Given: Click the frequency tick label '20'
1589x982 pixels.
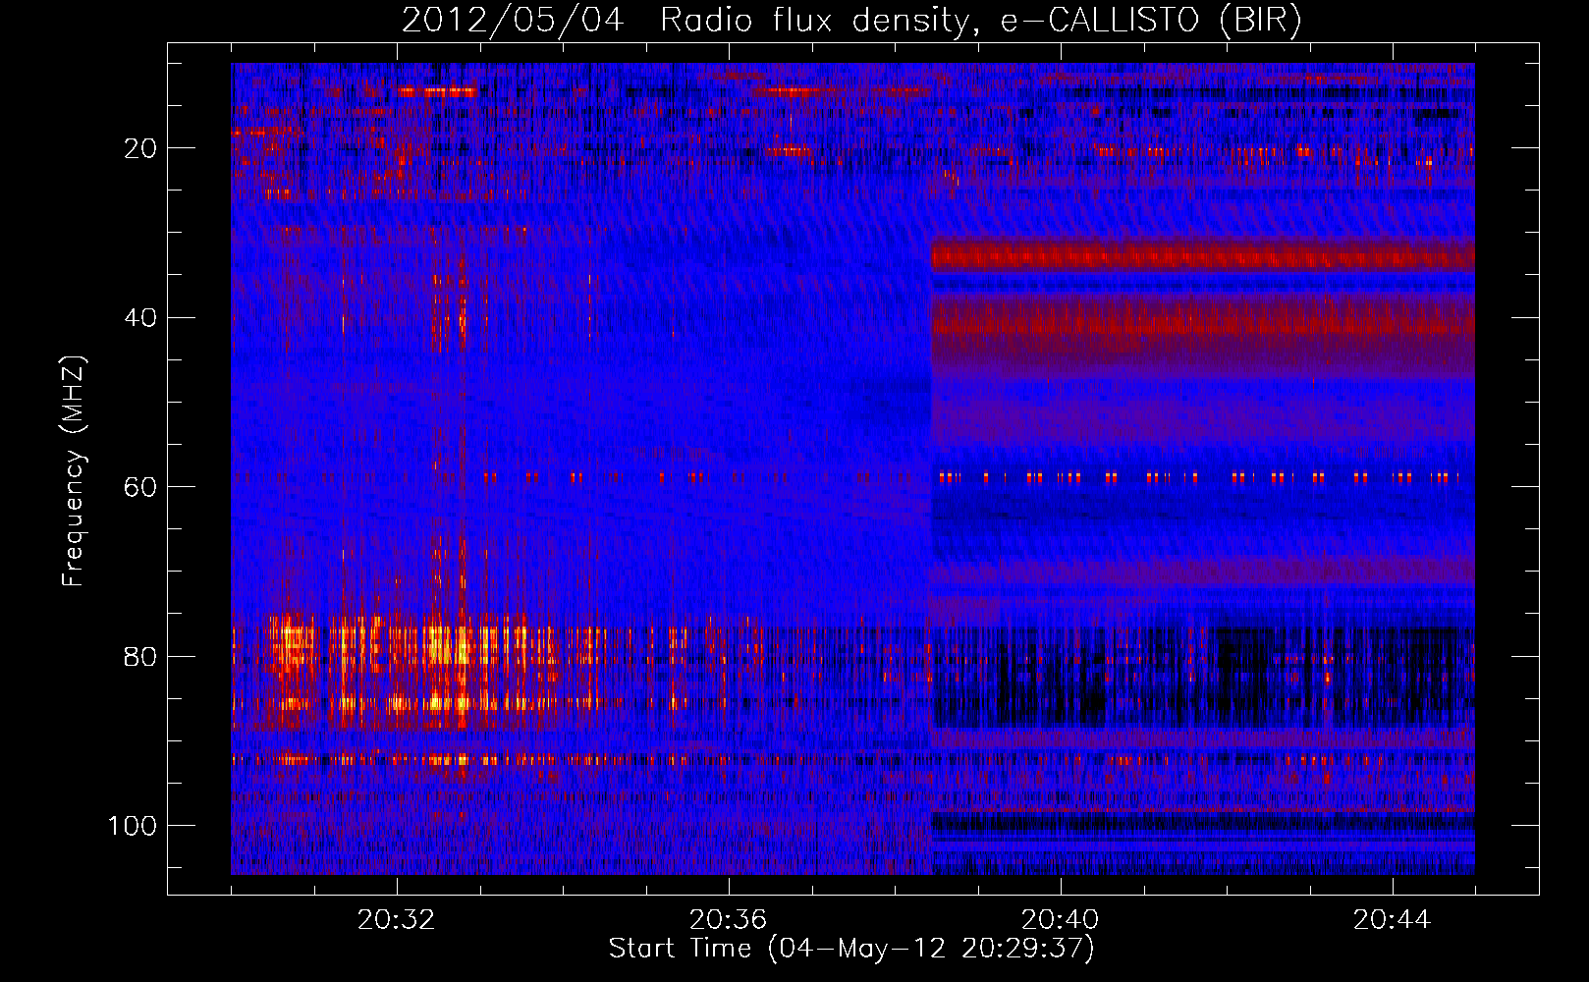Looking at the screenshot, I should click(x=140, y=148).
